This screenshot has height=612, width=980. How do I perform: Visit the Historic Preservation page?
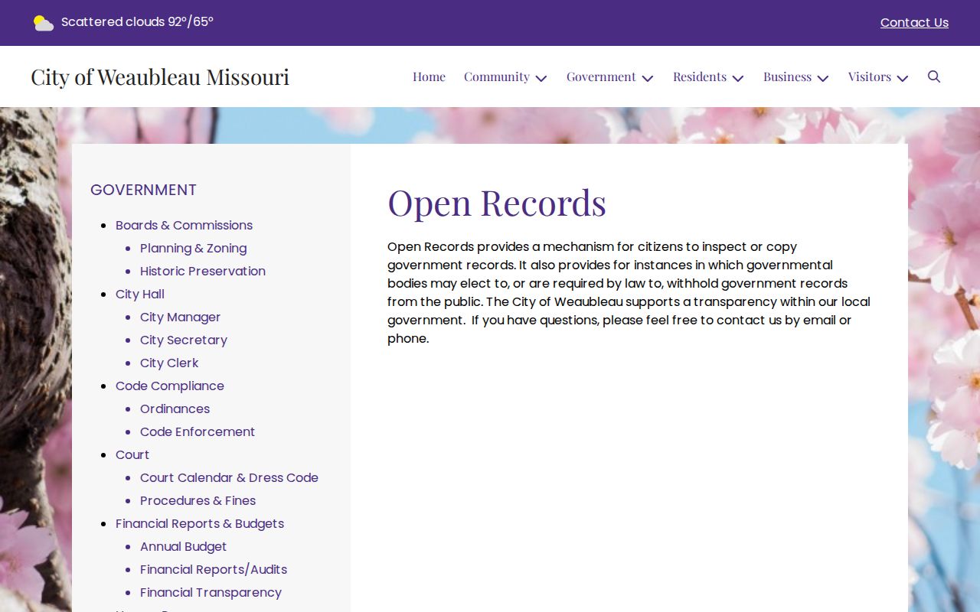pos(203,271)
